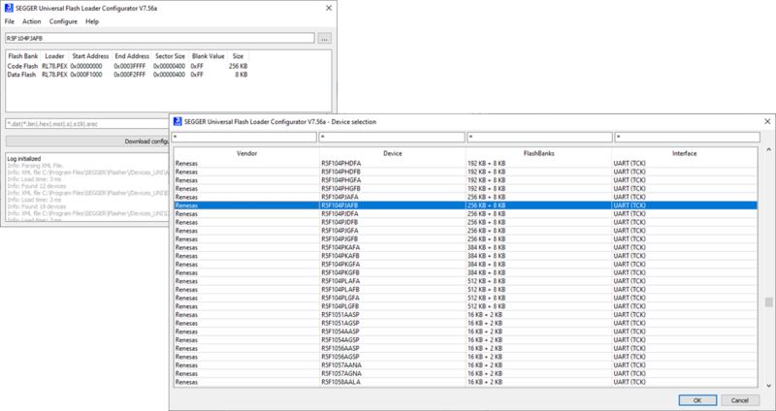
Task: Click the SEGGER icon in main window title bar
Action: (x=9, y=8)
